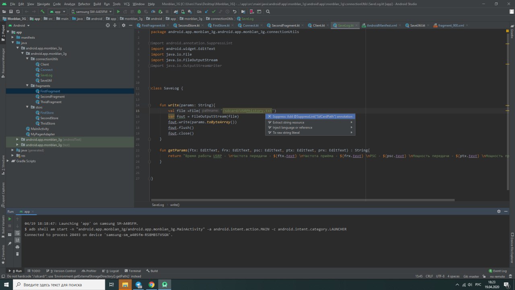Click the Sync files toolbar icon

tap(18, 12)
